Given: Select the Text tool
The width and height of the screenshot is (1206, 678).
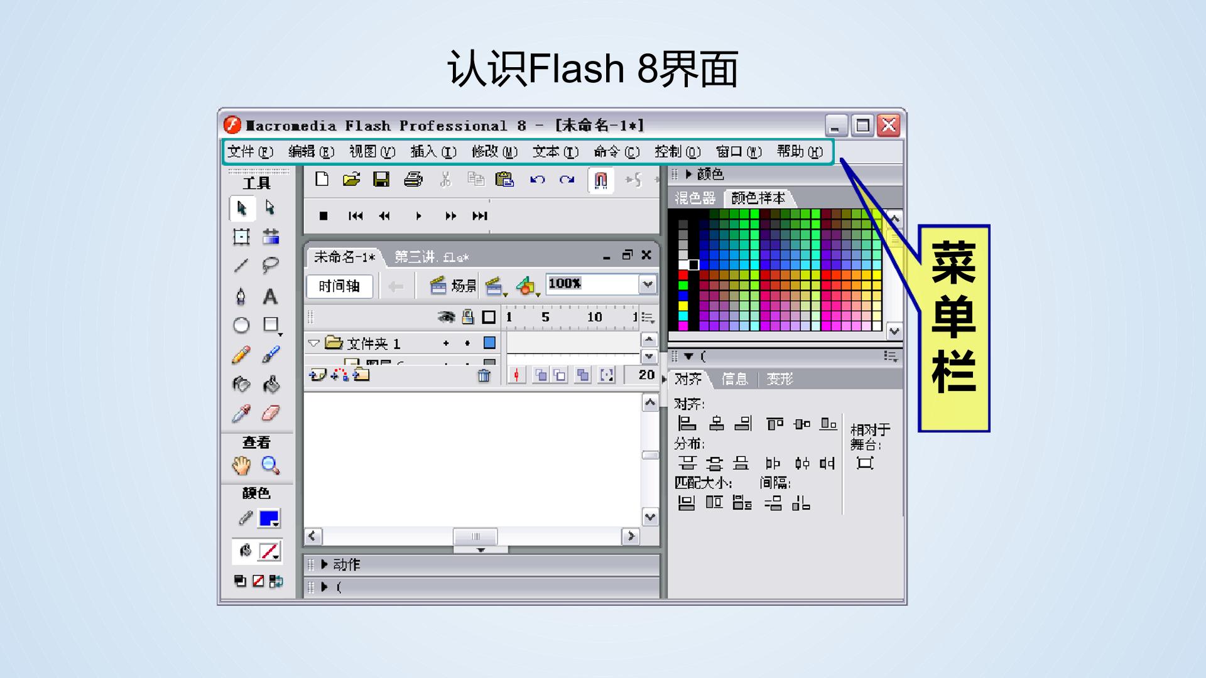Looking at the screenshot, I should tap(270, 296).
